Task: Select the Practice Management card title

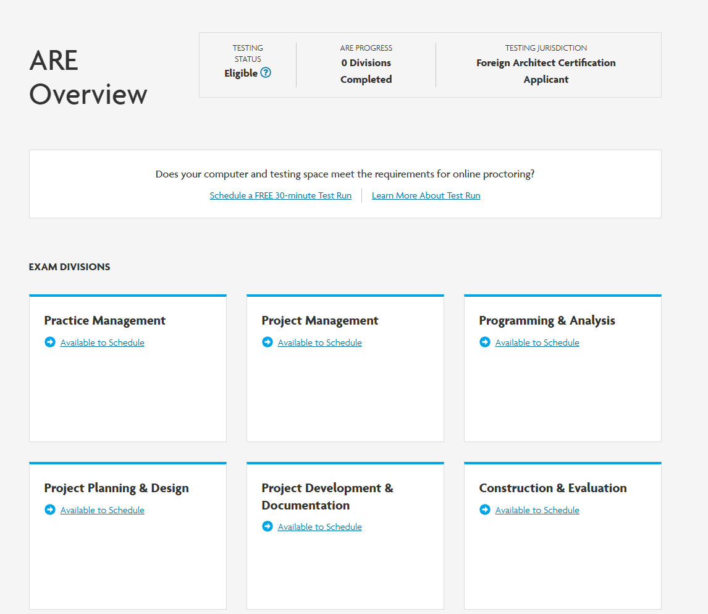Action: pyautogui.click(x=105, y=320)
